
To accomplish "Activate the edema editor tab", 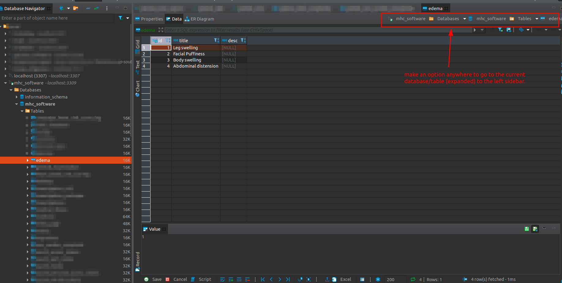I will tap(435, 9).
